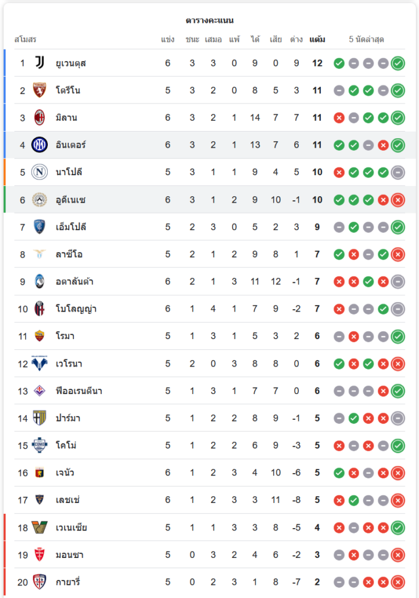Open the ลาซีโอ team name link

point(69,254)
